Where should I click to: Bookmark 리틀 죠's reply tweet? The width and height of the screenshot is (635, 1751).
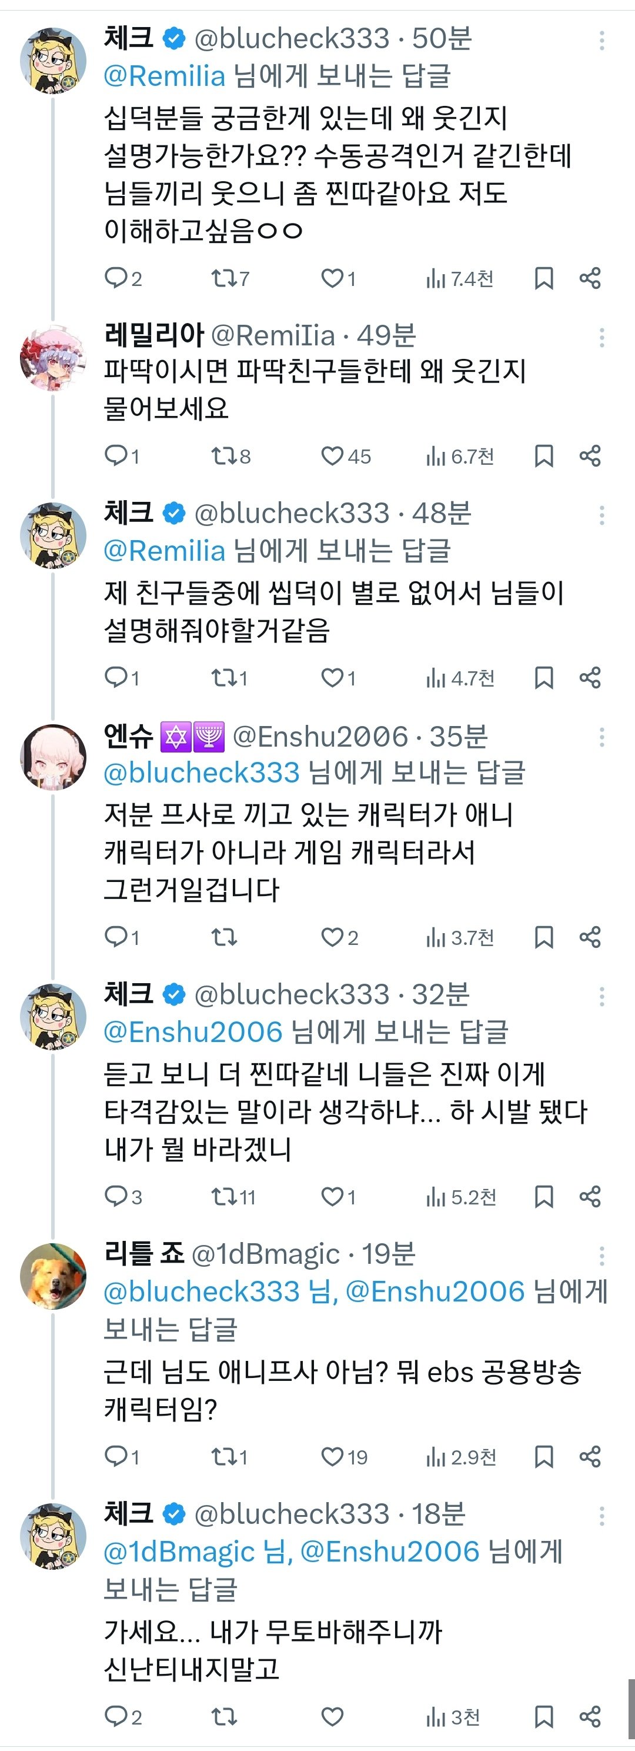[543, 1456]
